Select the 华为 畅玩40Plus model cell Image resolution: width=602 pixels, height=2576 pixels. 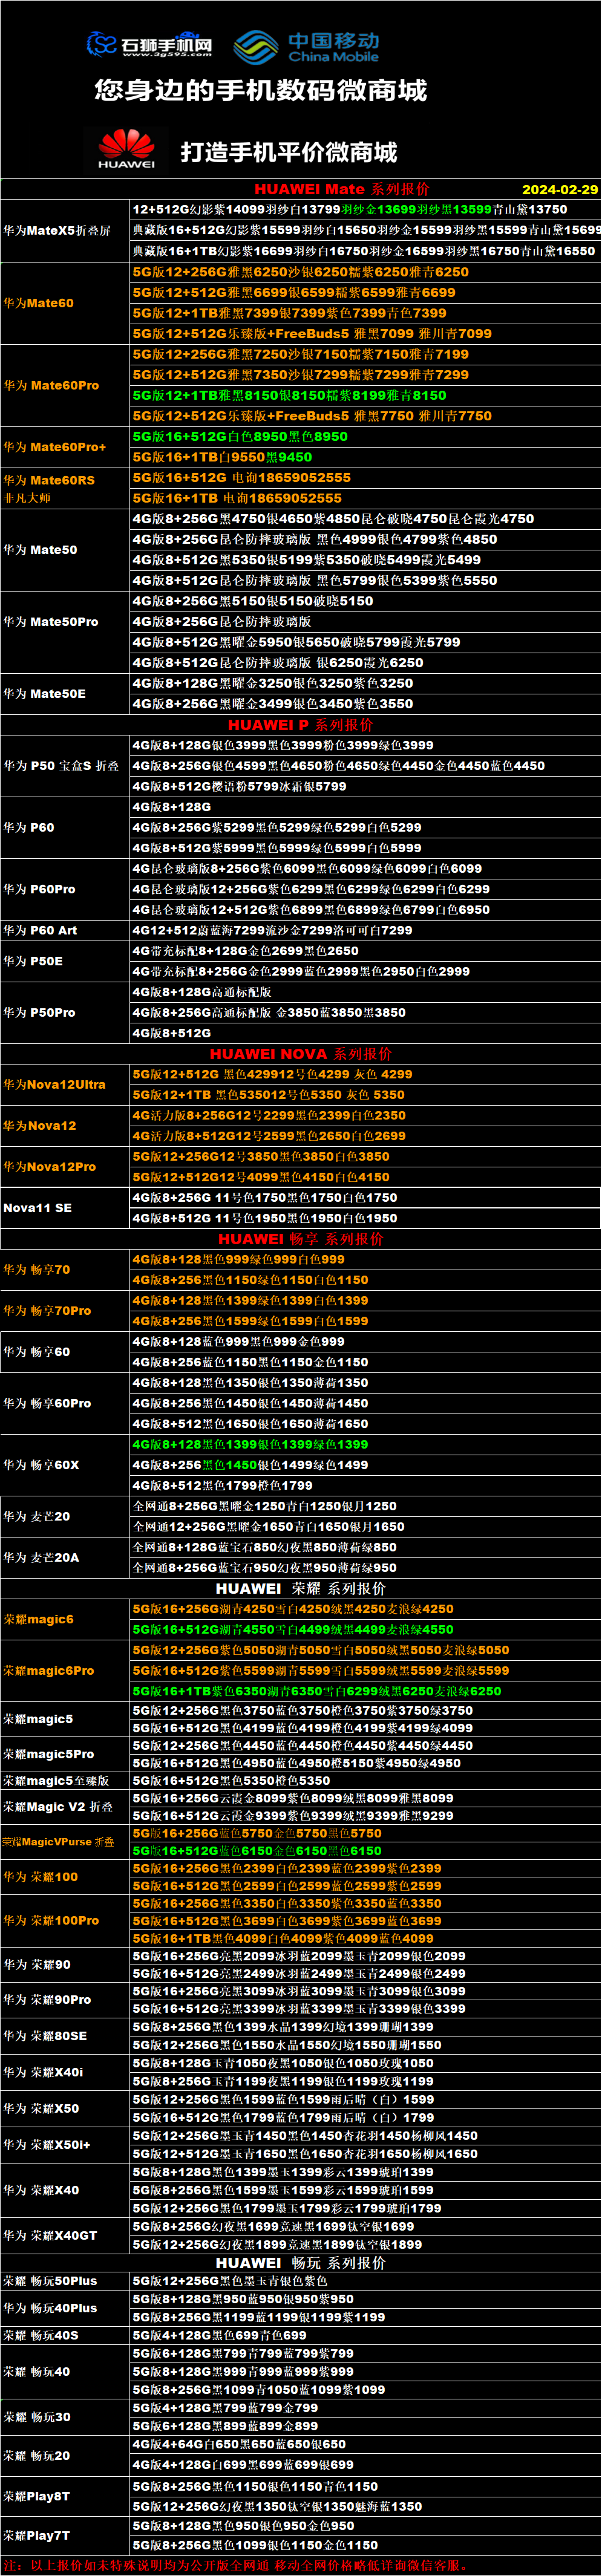(x=66, y=2308)
